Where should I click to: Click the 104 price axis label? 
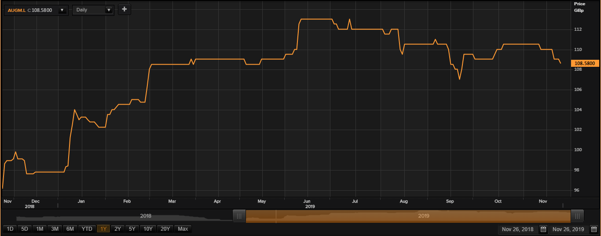click(578, 110)
